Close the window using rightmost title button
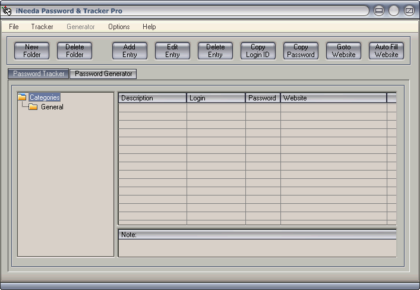Image resolution: width=420 pixels, height=290 pixels. coord(409,11)
